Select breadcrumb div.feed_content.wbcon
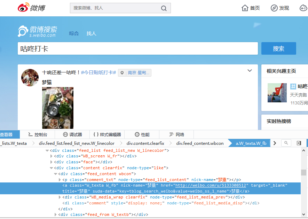Image resolution: width=308 pixels, height=219 pixels. [x=200, y=143]
